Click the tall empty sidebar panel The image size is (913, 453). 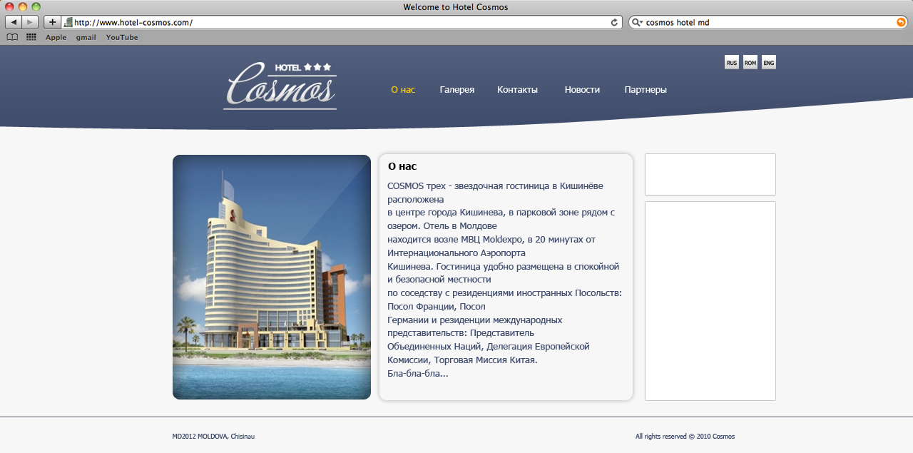710,301
